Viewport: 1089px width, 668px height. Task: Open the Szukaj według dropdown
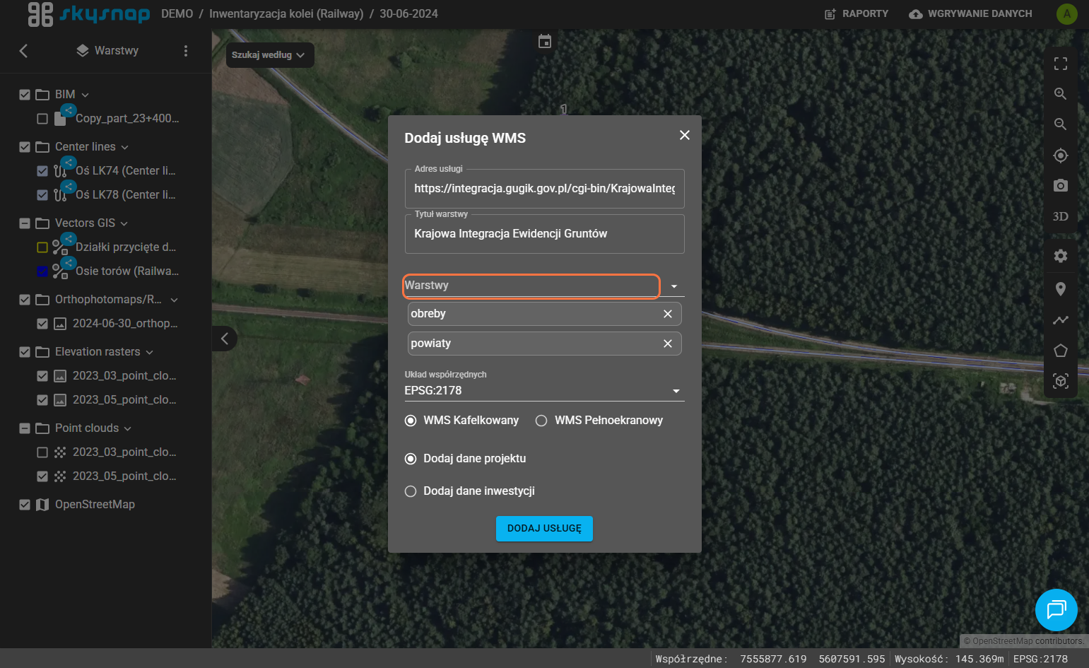[x=269, y=55]
